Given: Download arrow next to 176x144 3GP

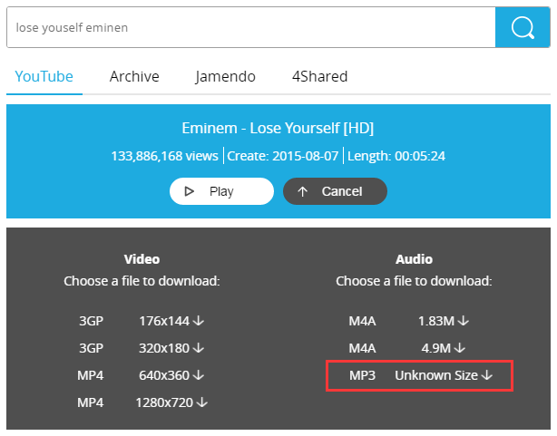Looking at the screenshot, I should [x=199, y=321].
